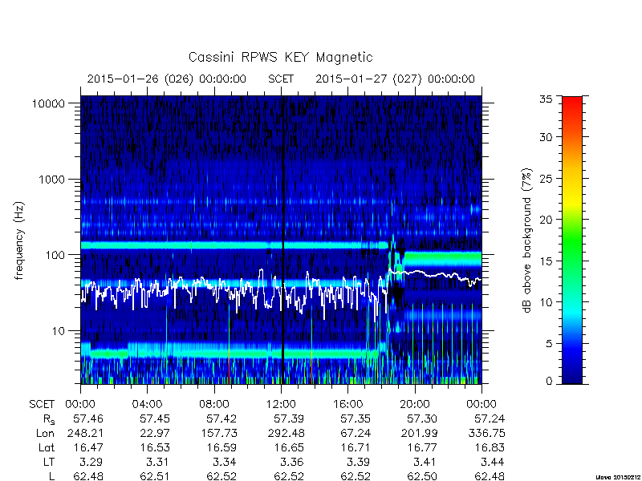
Task: Click the Lat value 16.47
Action: (88, 448)
